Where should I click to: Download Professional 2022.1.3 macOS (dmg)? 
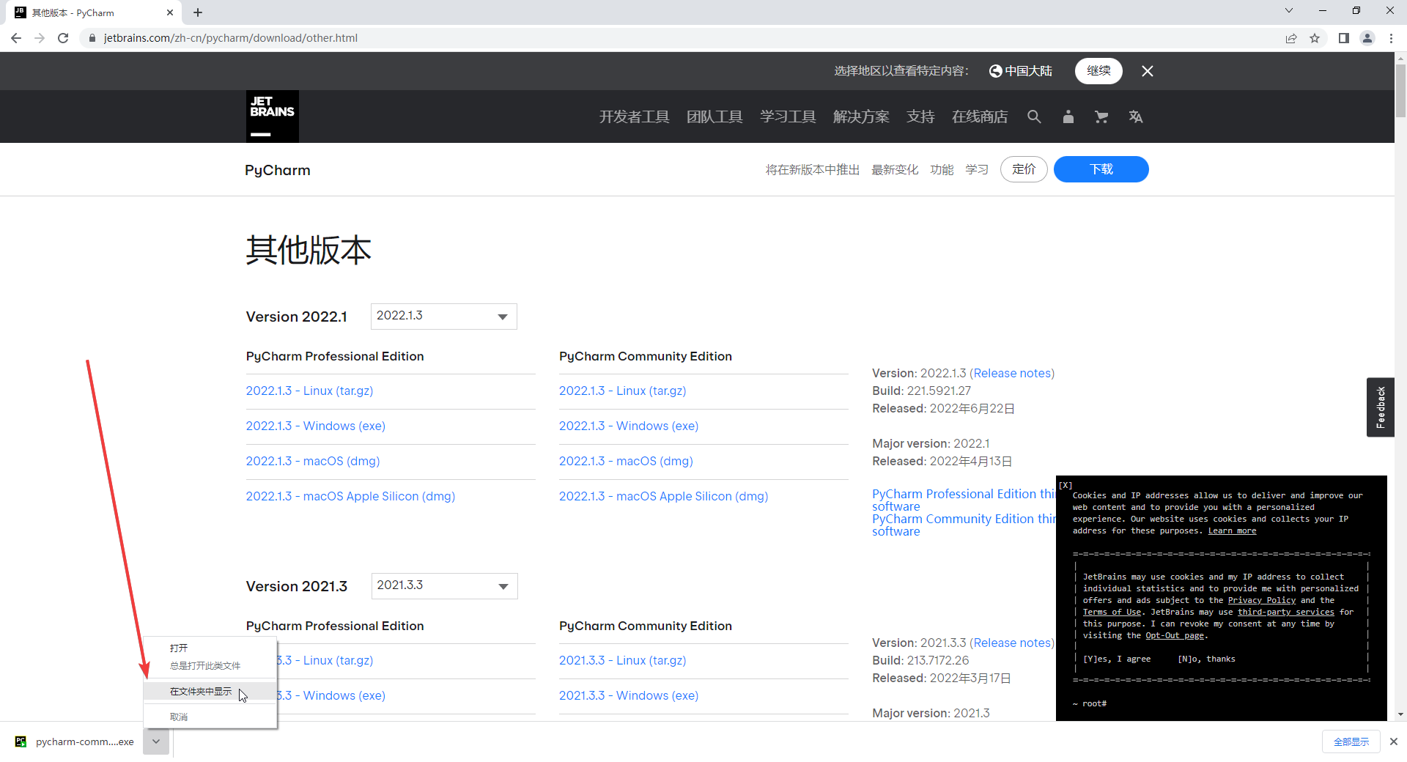click(x=313, y=461)
